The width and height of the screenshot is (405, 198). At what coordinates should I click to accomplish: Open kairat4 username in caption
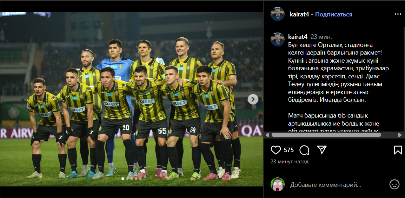[298, 37]
